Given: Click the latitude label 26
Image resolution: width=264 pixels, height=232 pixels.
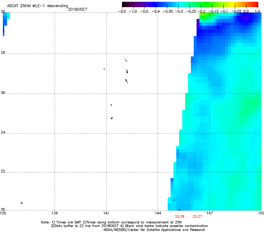Looking at the screenshot, I should 3,93.
